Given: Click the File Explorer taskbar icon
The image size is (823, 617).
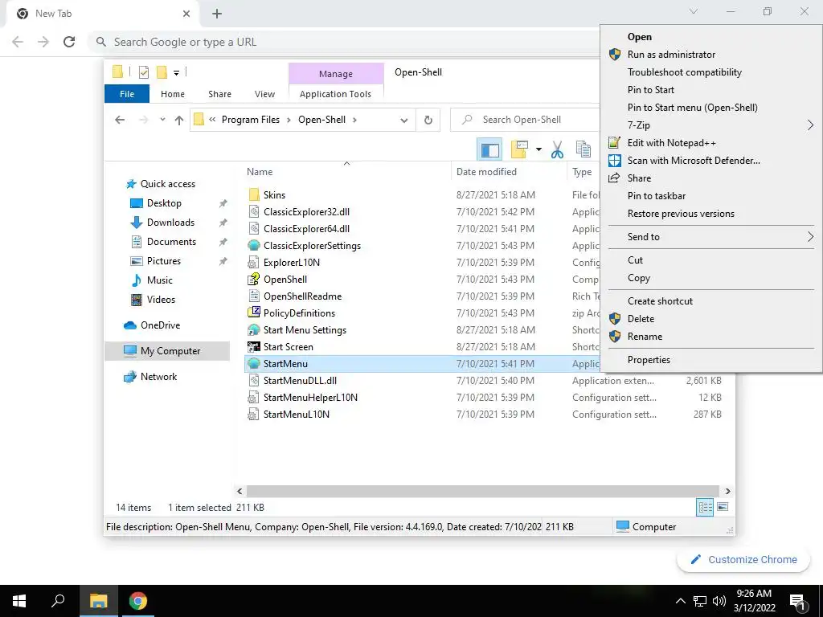Looking at the screenshot, I should tap(98, 601).
